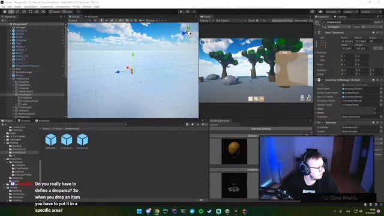
Task: Select the InventoryPanel object in Hierarchy
Action: 29,101
